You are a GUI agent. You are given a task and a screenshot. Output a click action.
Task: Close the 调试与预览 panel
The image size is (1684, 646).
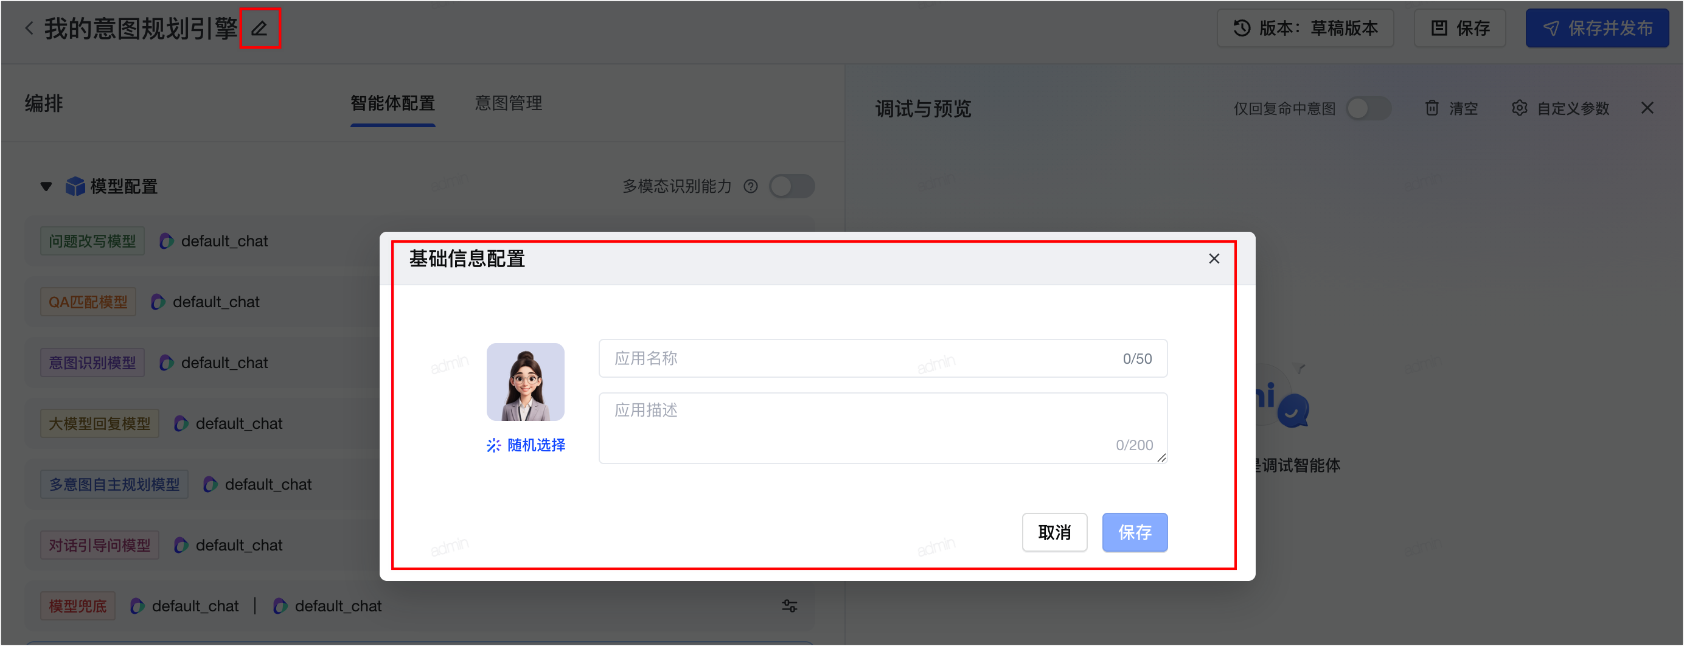1647,108
